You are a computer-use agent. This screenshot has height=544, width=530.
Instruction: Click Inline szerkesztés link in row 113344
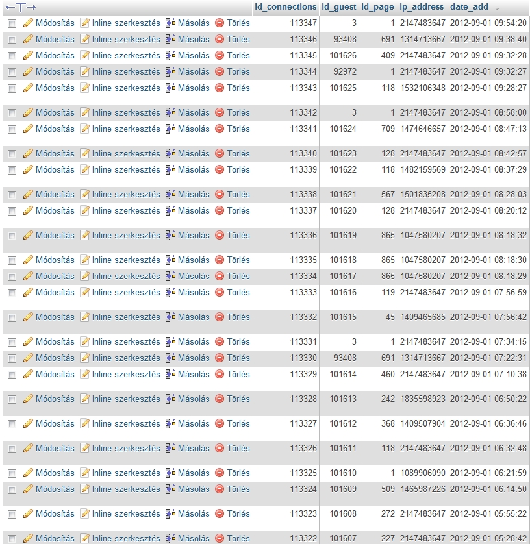pos(126,72)
